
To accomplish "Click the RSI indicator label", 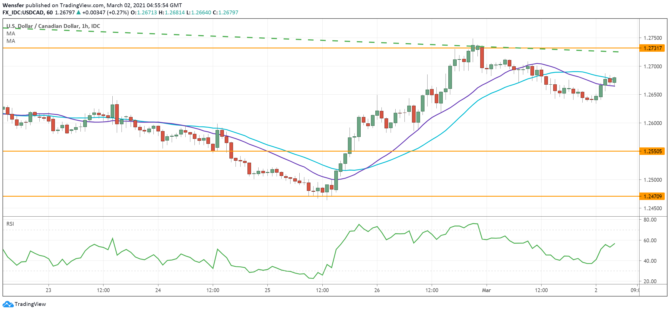I will [10, 224].
